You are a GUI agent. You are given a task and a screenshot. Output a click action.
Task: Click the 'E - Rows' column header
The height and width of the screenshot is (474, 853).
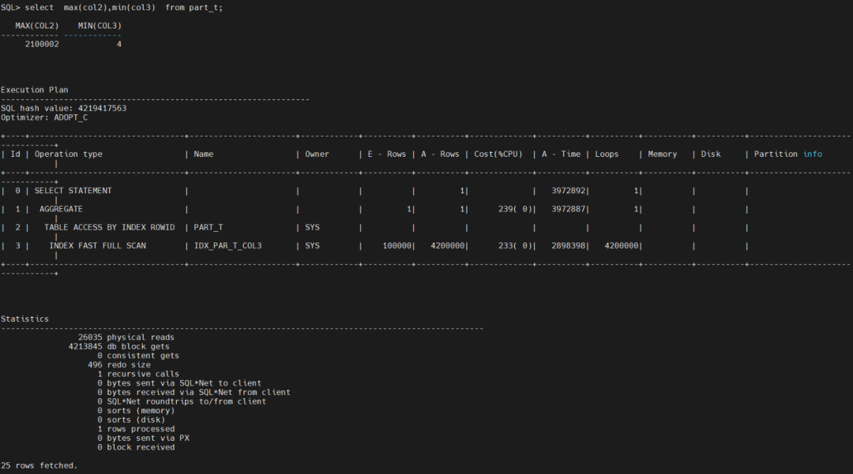point(386,155)
